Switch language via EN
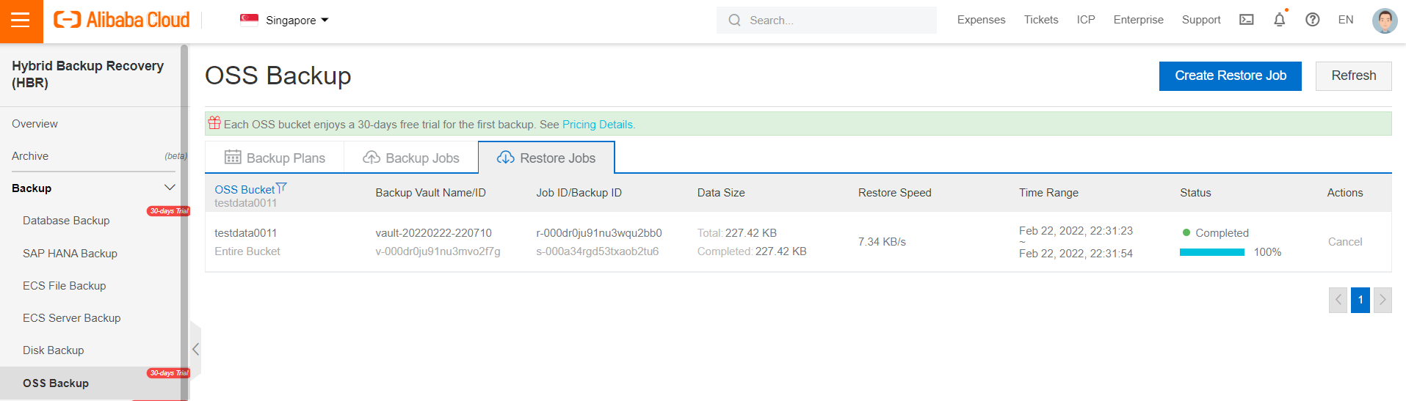The image size is (1406, 401). 1346,20
